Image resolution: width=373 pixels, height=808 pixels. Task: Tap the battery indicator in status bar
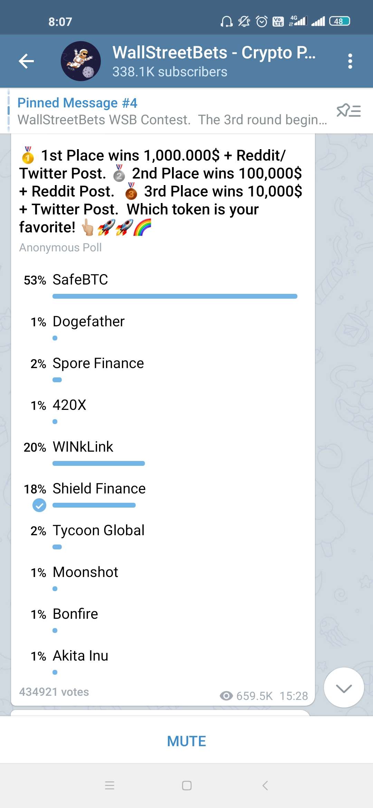(x=339, y=21)
